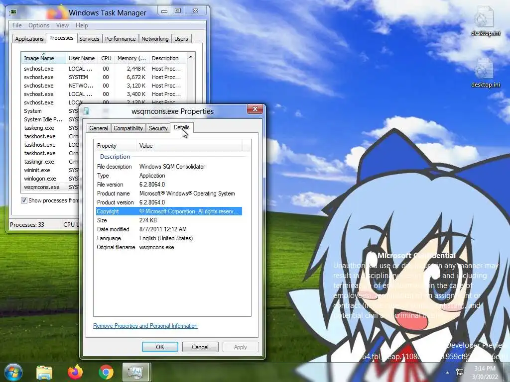Select the Product version property row
510x382 pixels.
169,202
